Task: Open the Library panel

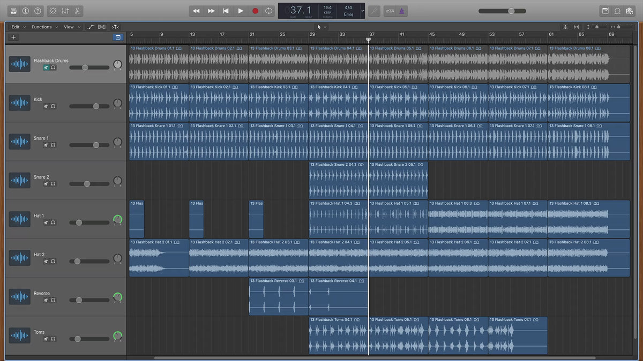Action: coord(13,11)
